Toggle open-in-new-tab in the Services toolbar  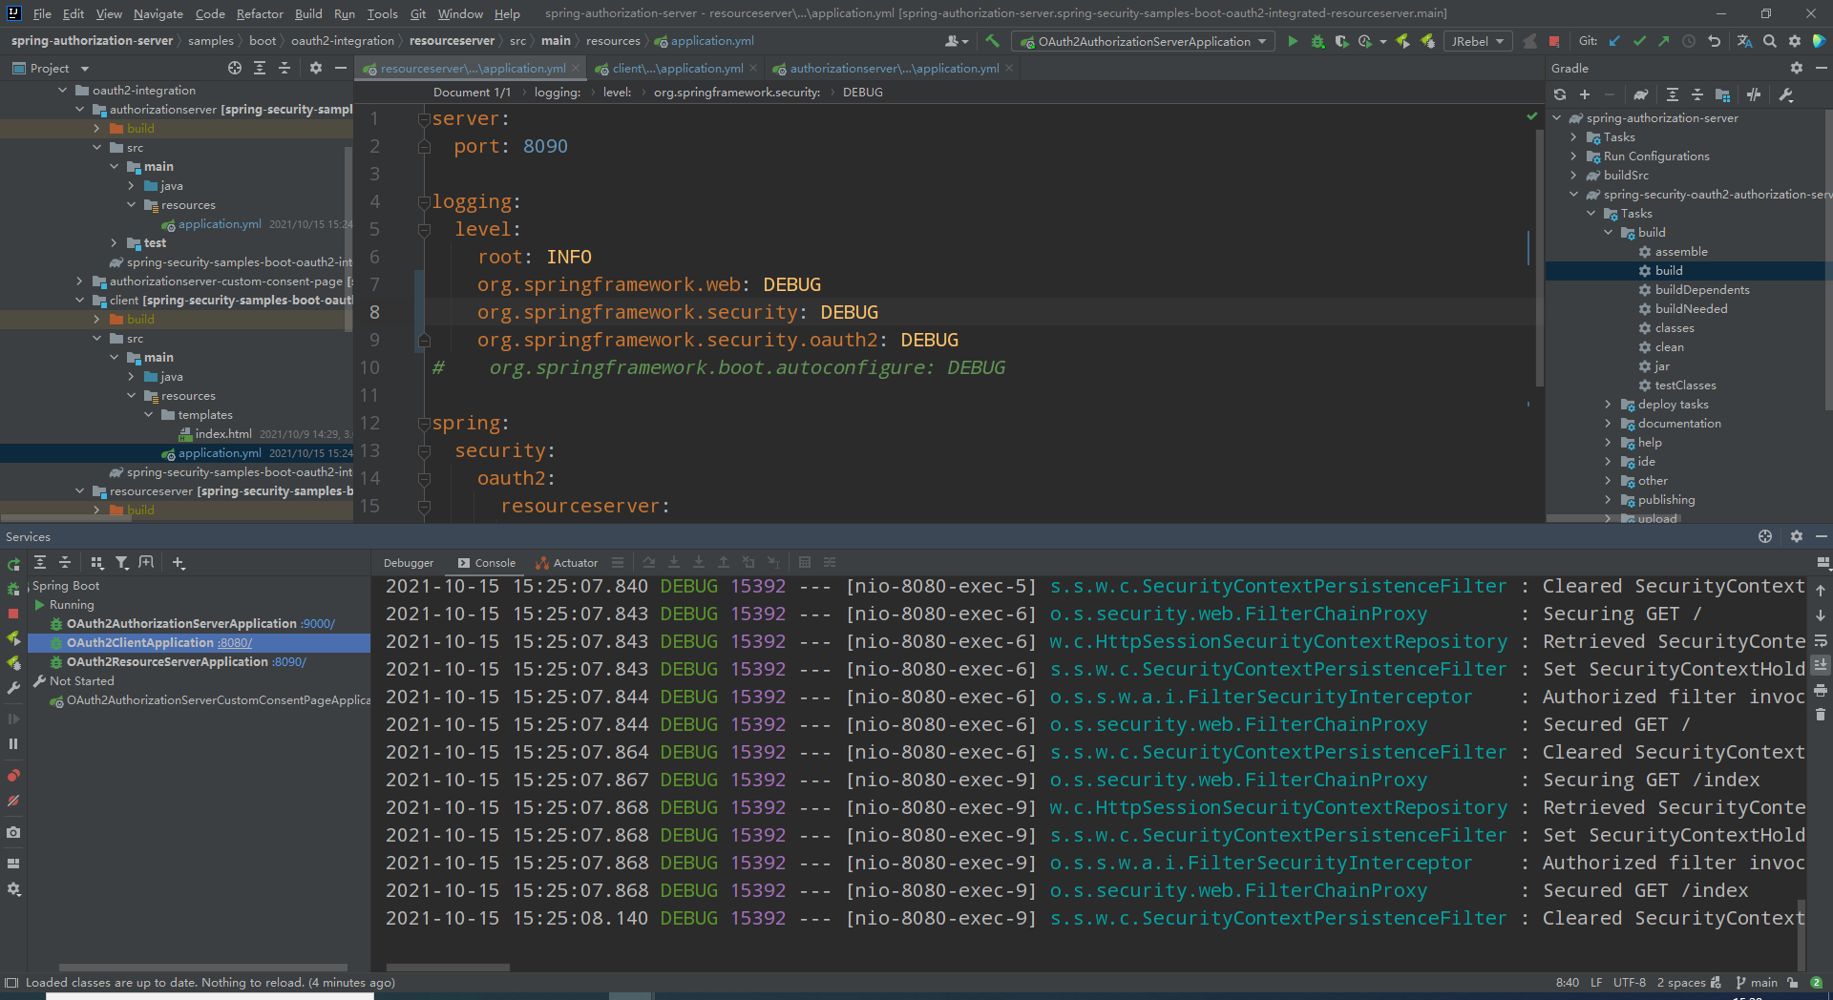146,563
